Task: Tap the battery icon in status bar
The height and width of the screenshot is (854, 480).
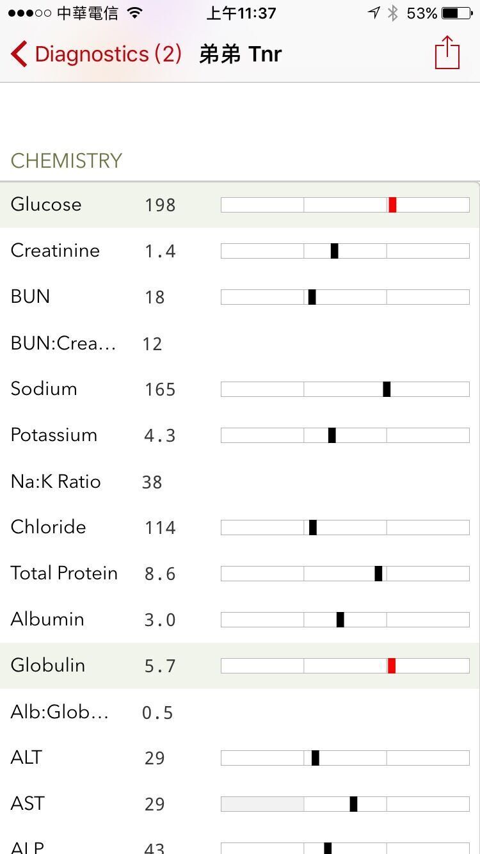Action: [x=458, y=13]
